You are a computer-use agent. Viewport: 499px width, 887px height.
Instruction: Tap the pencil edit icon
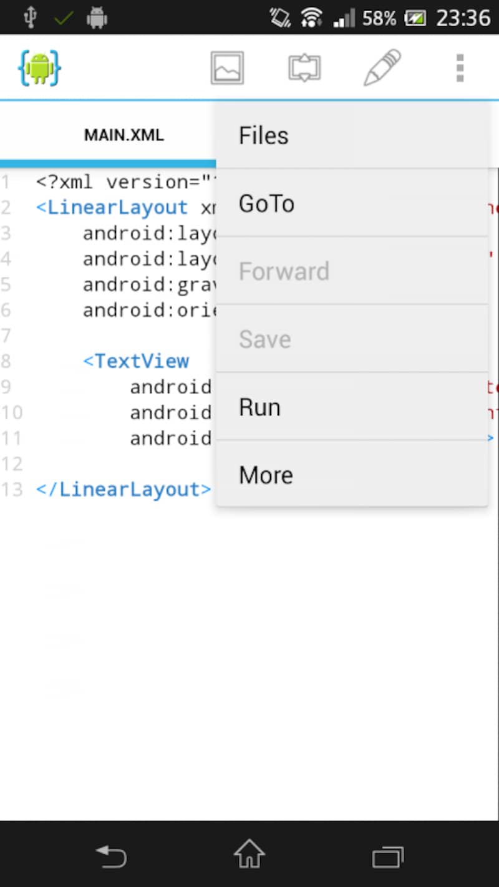click(x=382, y=68)
